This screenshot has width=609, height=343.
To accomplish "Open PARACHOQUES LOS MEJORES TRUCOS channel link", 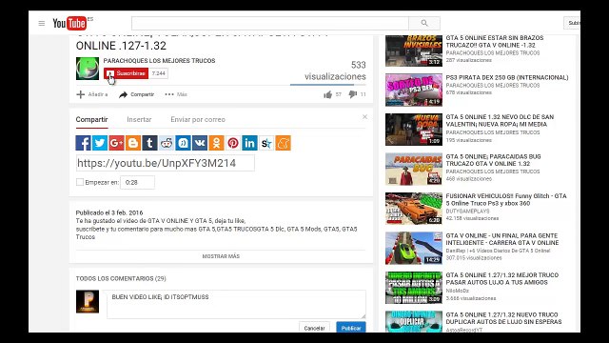I will coord(159,61).
